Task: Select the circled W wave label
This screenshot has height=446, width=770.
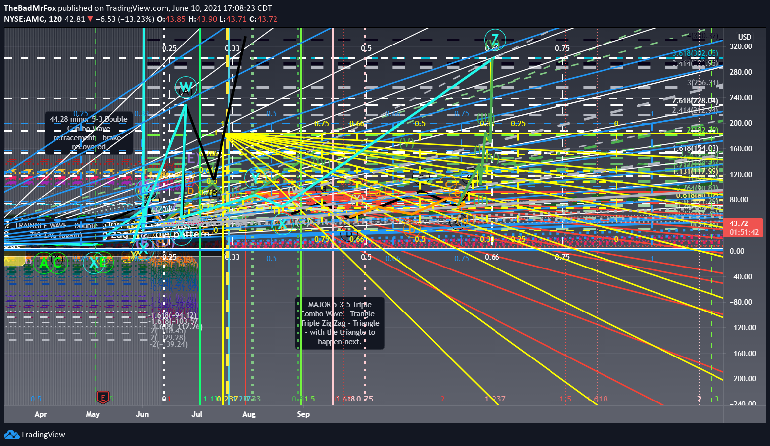Action: tap(186, 87)
